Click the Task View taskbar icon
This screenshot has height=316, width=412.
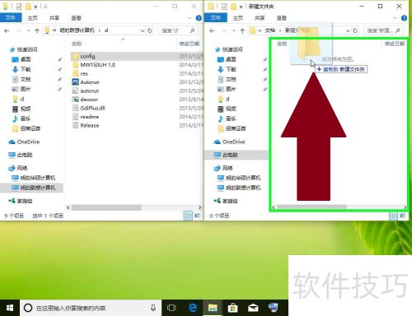tap(171, 308)
